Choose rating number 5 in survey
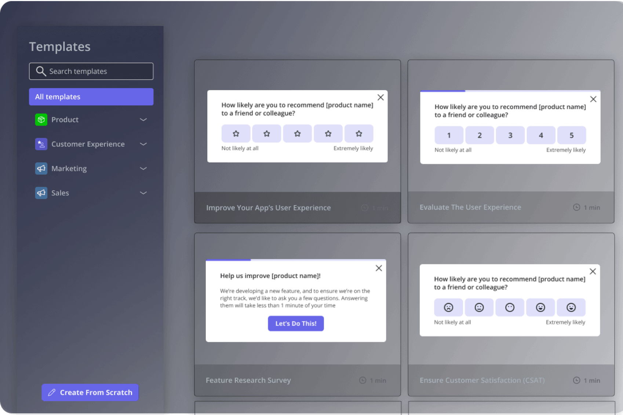This screenshot has height=415, width=623. pos(571,135)
